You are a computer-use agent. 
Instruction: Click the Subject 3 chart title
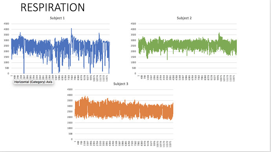pyautogui.click(x=121, y=84)
